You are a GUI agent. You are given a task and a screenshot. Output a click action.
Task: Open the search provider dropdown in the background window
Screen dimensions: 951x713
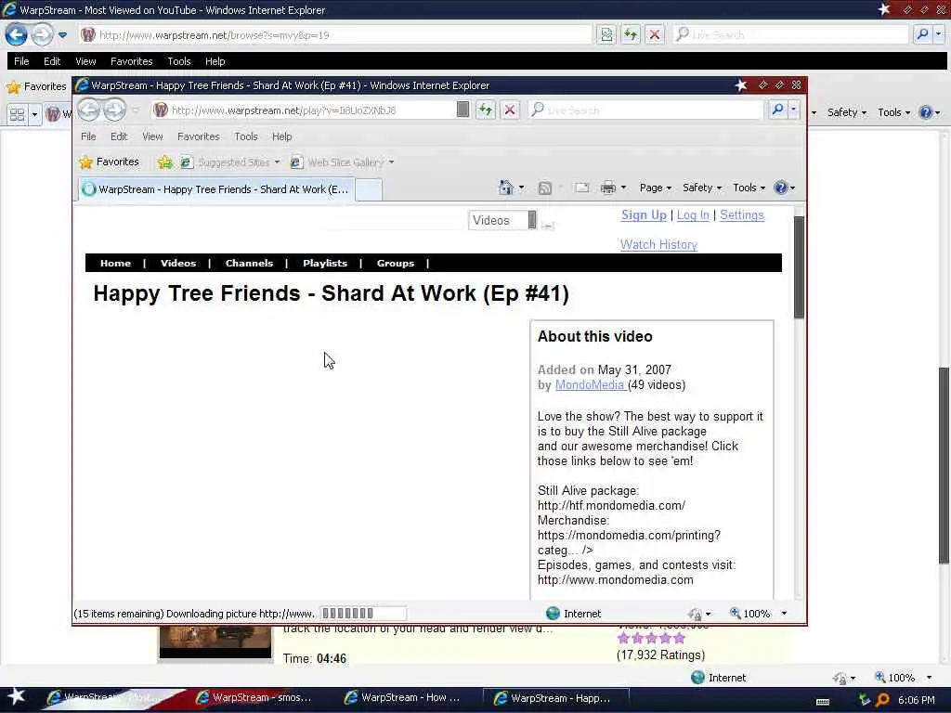(x=938, y=34)
